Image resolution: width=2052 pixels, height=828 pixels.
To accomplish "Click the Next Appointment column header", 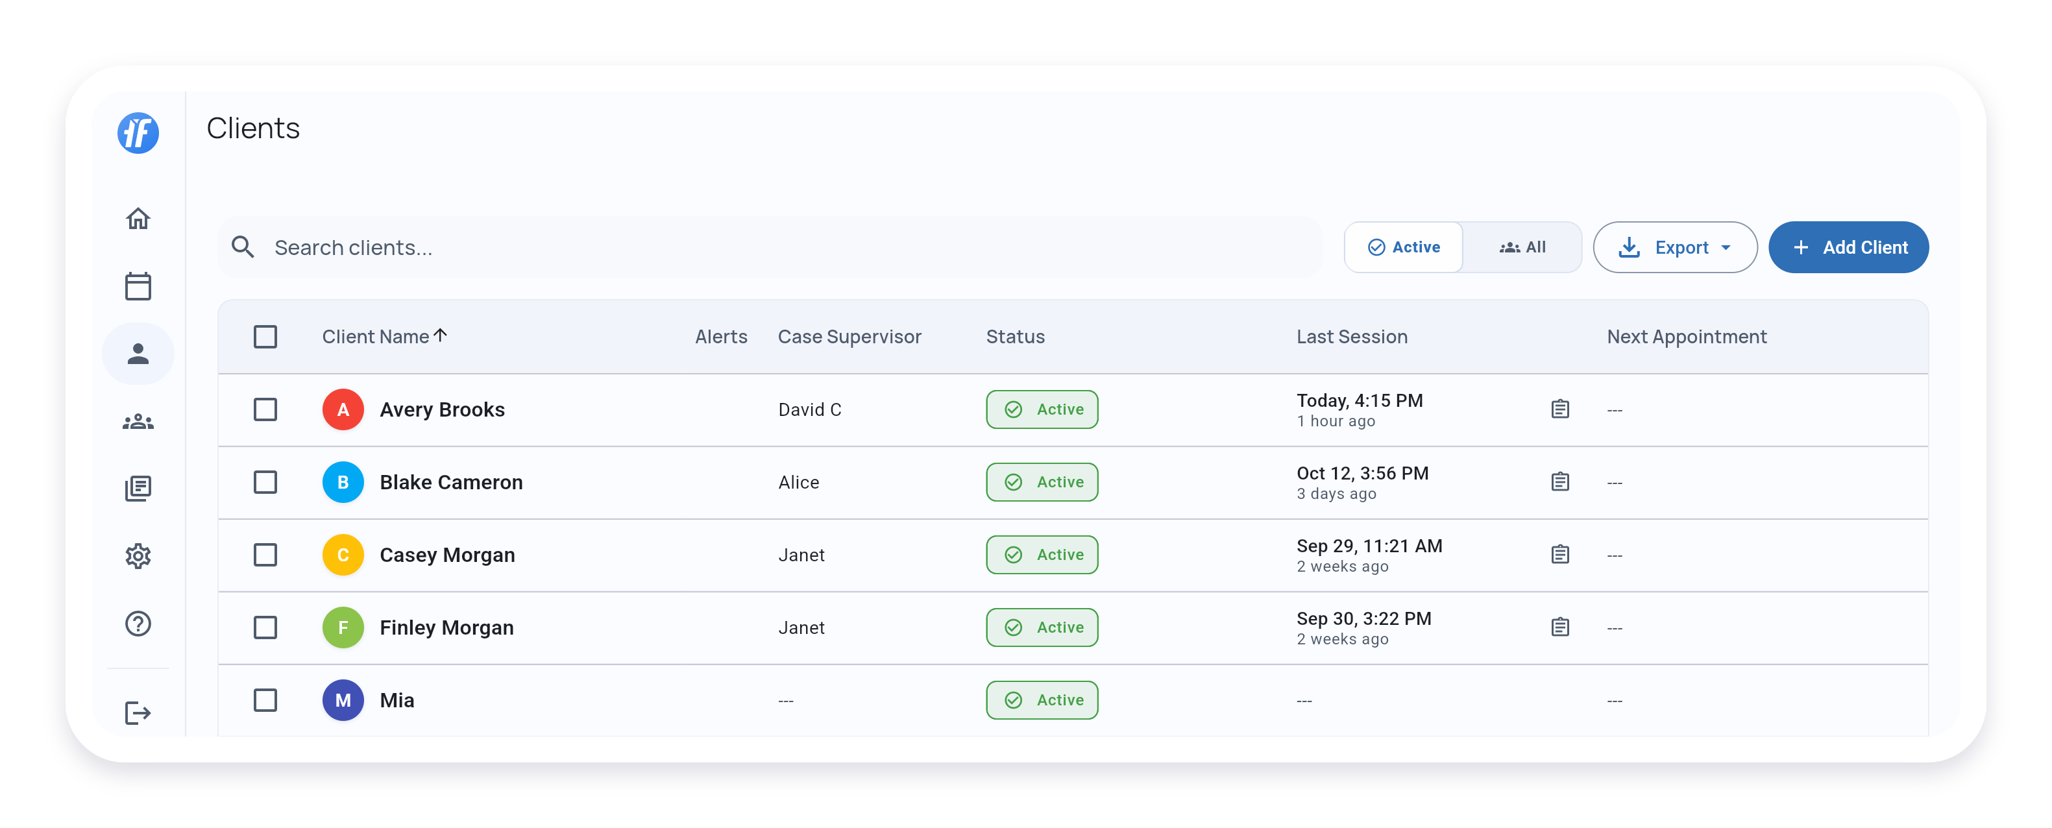I will pyautogui.click(x=1687, y=337).
